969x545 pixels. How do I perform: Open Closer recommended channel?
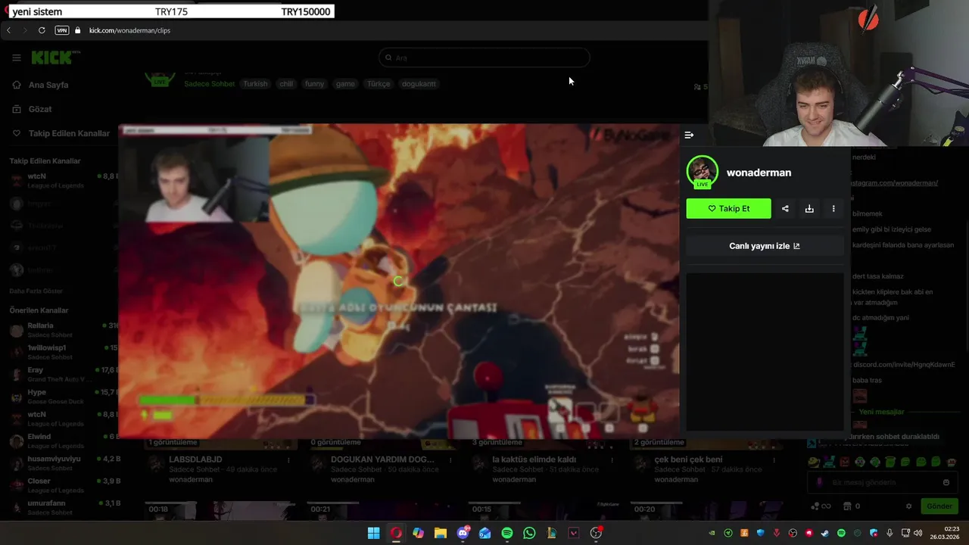pos(64,485)
